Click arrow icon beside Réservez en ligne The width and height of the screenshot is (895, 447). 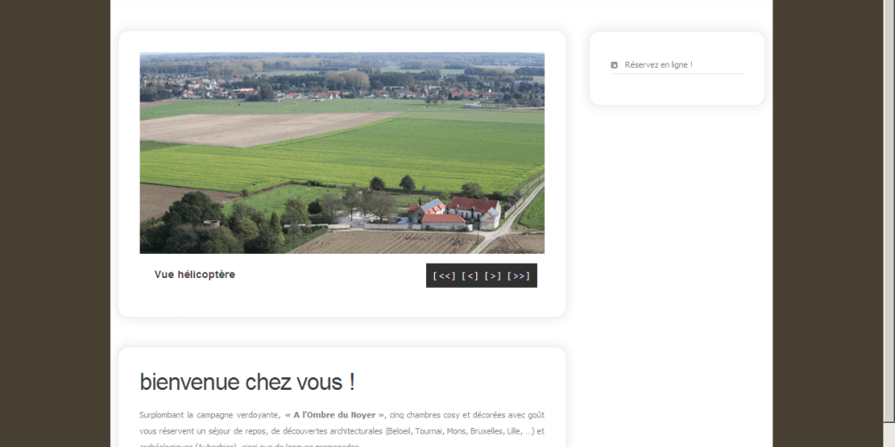(x=614, y=65)
